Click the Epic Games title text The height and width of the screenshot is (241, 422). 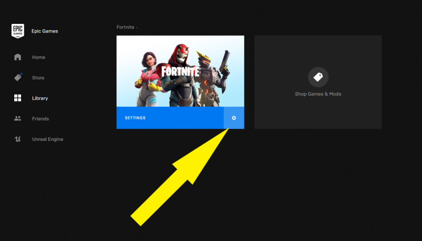tap(44, 31)
